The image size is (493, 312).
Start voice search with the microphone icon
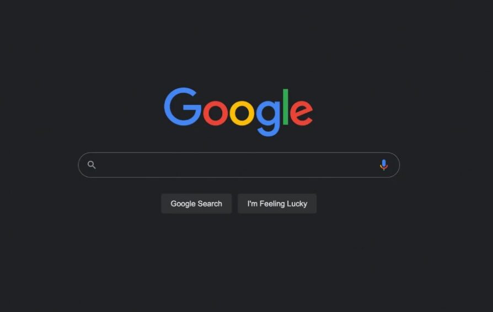point(384,165)
